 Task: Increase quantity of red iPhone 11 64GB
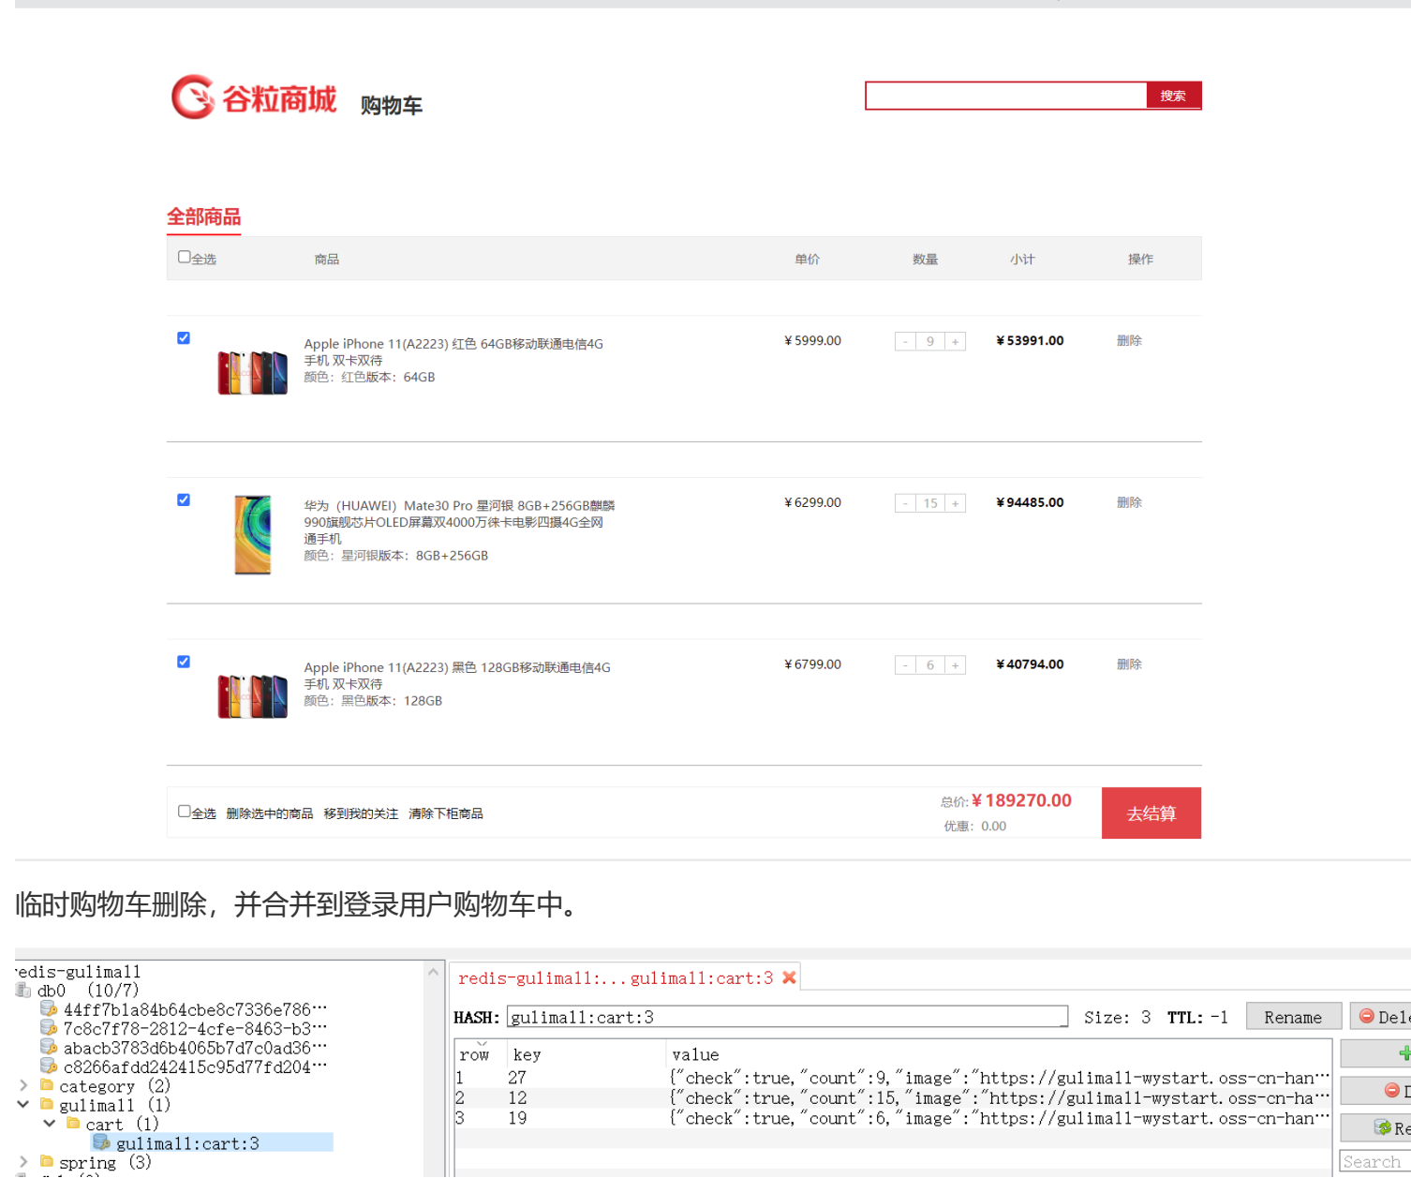tap(955, 341)
